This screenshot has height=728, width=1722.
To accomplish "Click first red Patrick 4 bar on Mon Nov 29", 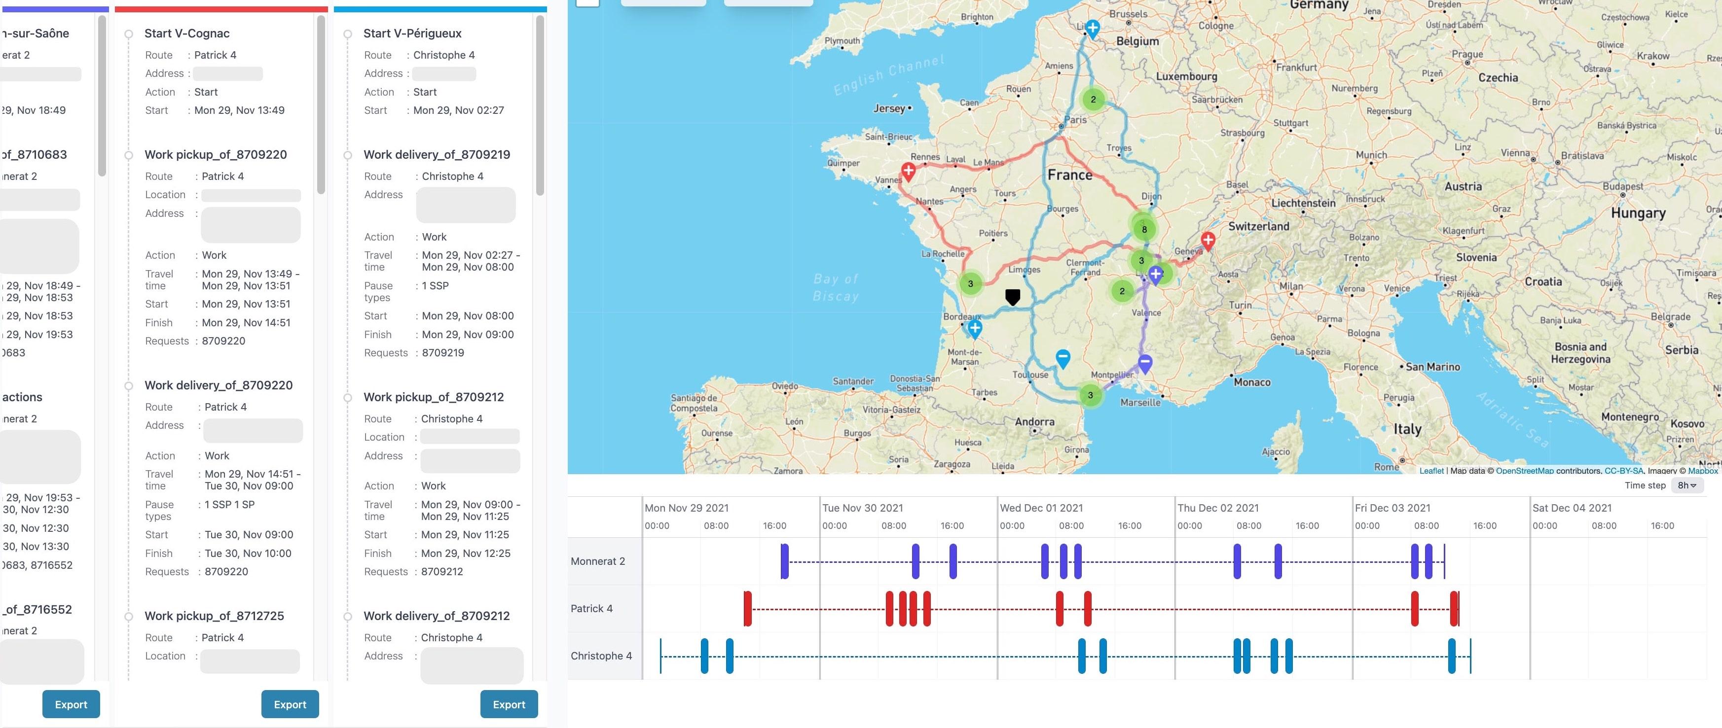I will pos(747,608).
